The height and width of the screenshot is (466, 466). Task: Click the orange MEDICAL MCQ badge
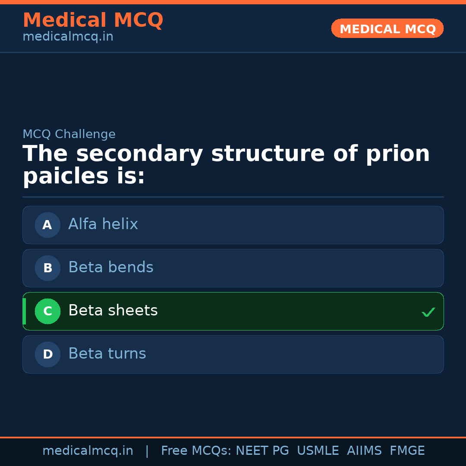pos(387,28)
